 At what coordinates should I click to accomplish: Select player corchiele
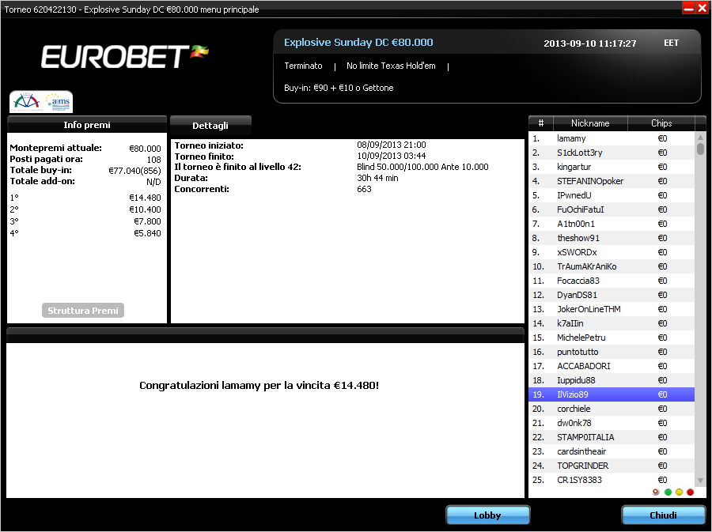click(612, 409)
